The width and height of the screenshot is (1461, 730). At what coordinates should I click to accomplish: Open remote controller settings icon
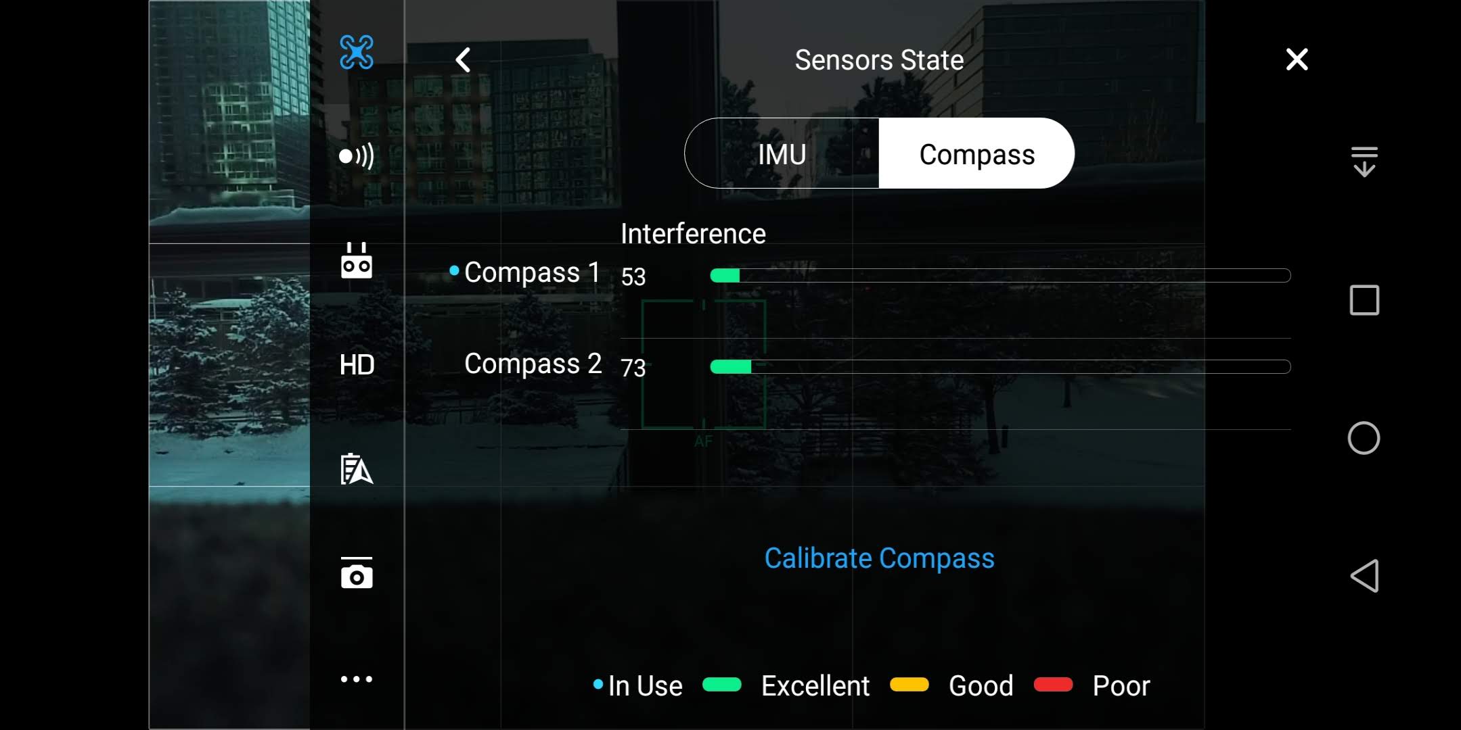click(x=357, y=261)
